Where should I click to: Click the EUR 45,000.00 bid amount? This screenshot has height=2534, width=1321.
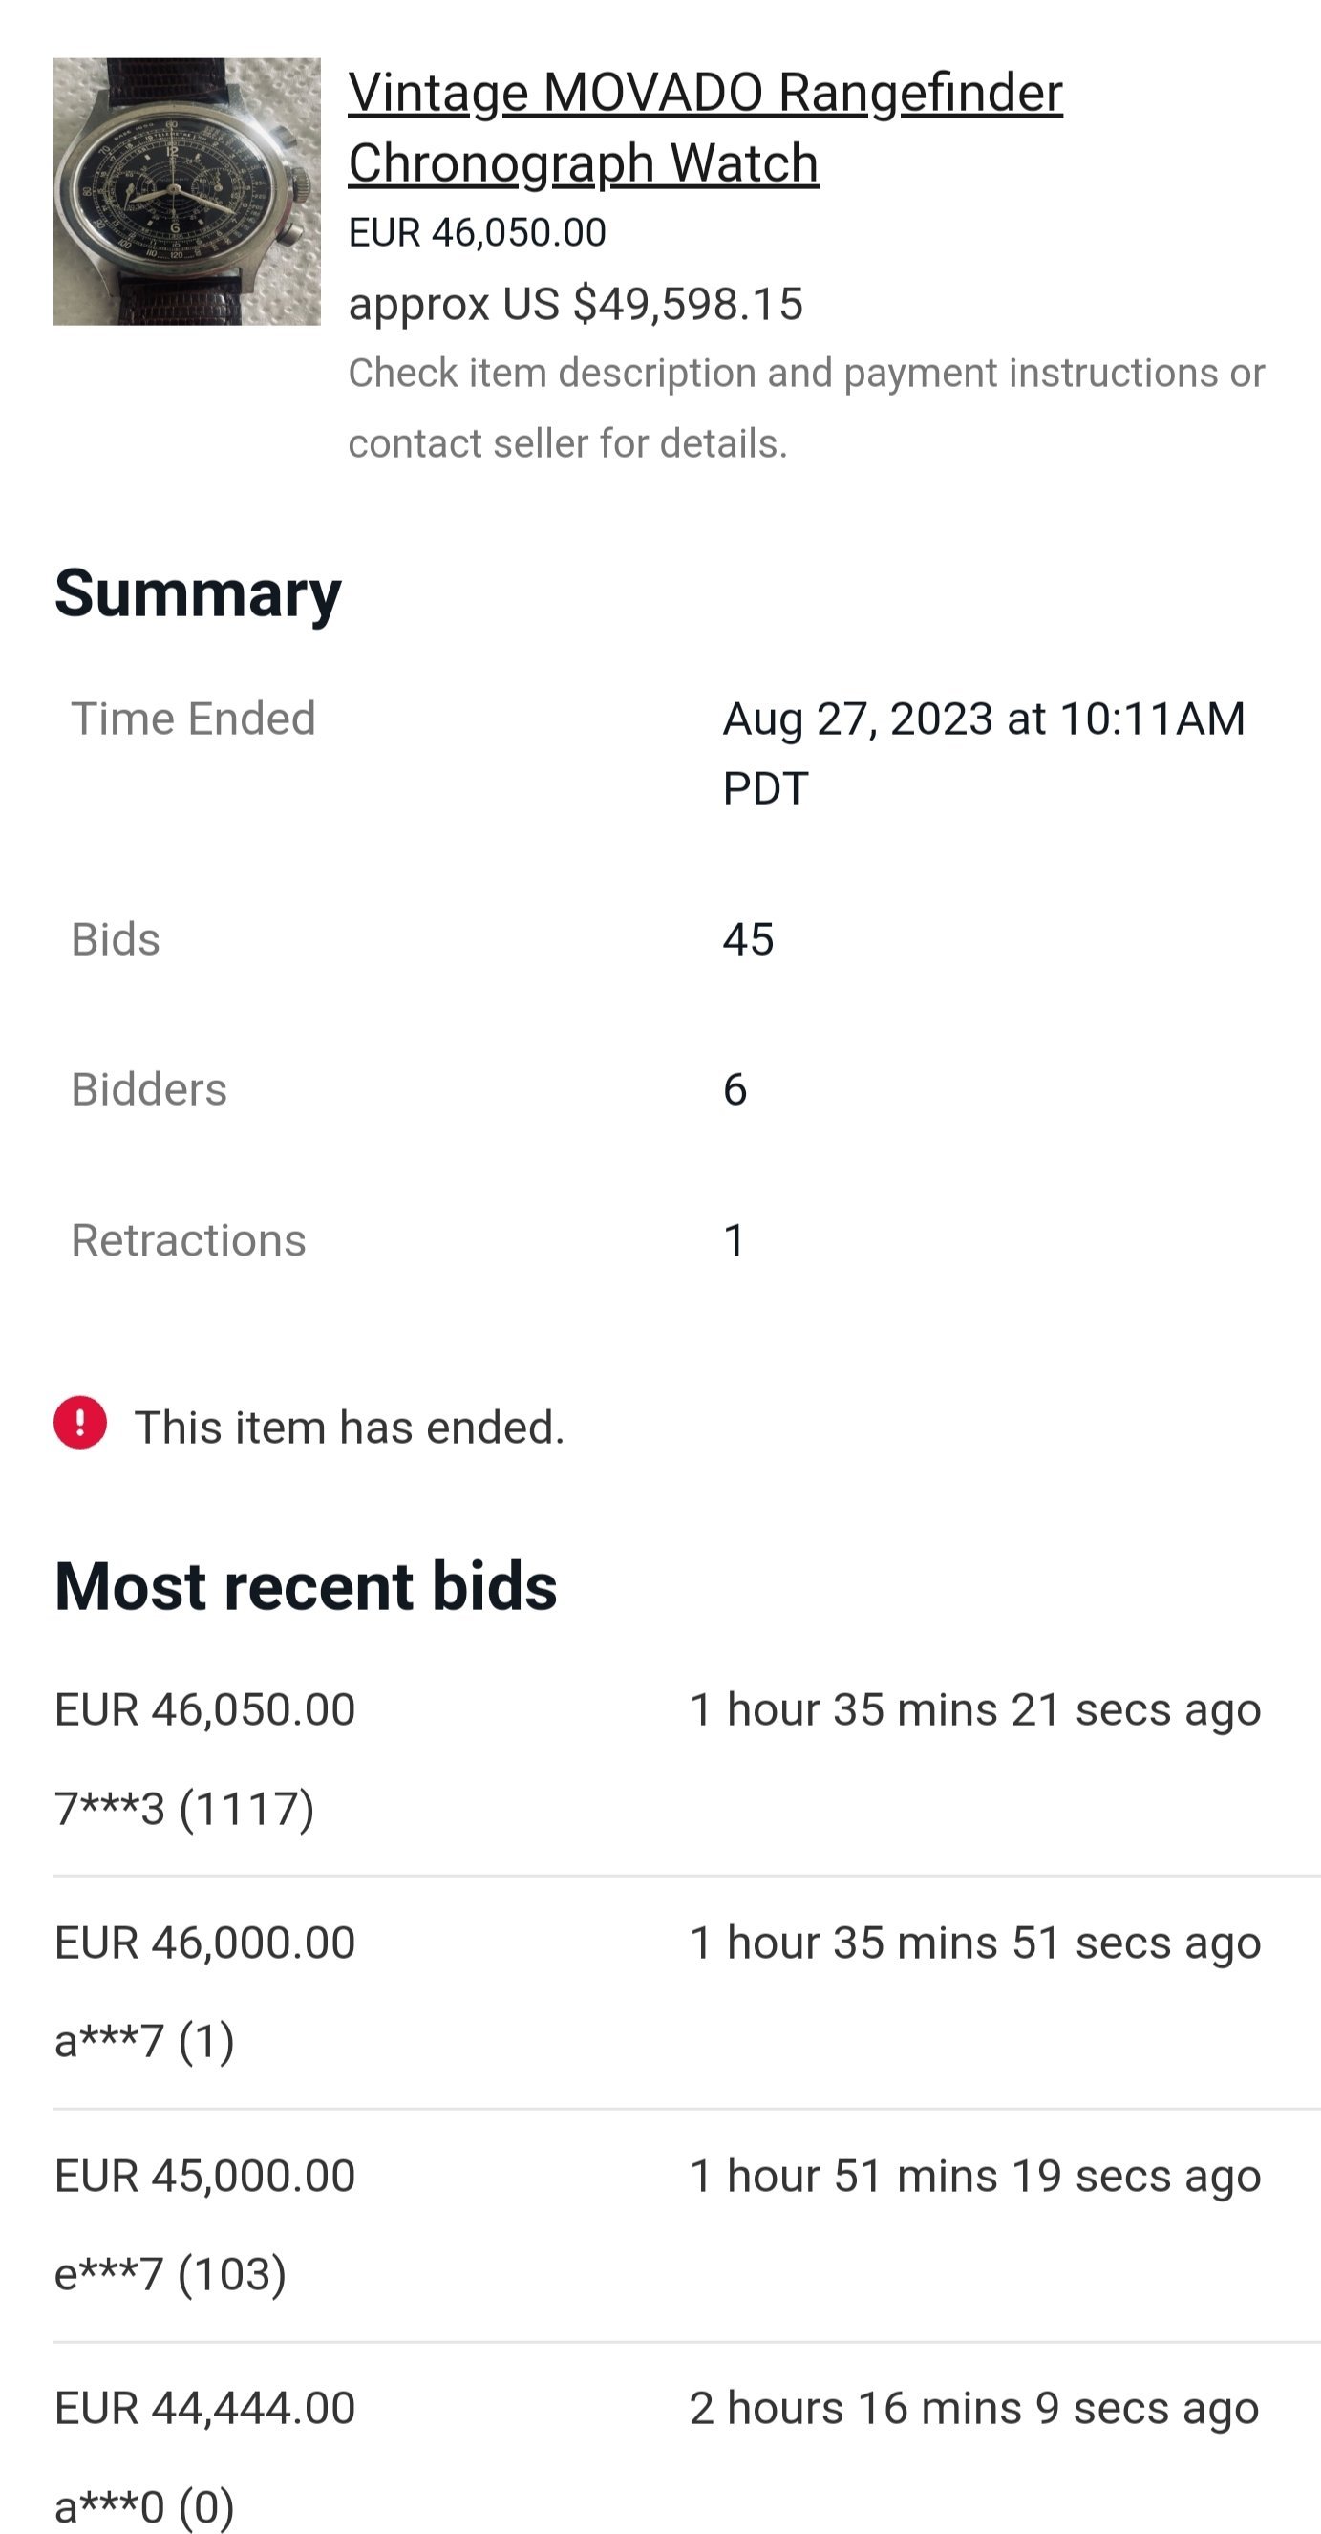(204, 2176)
